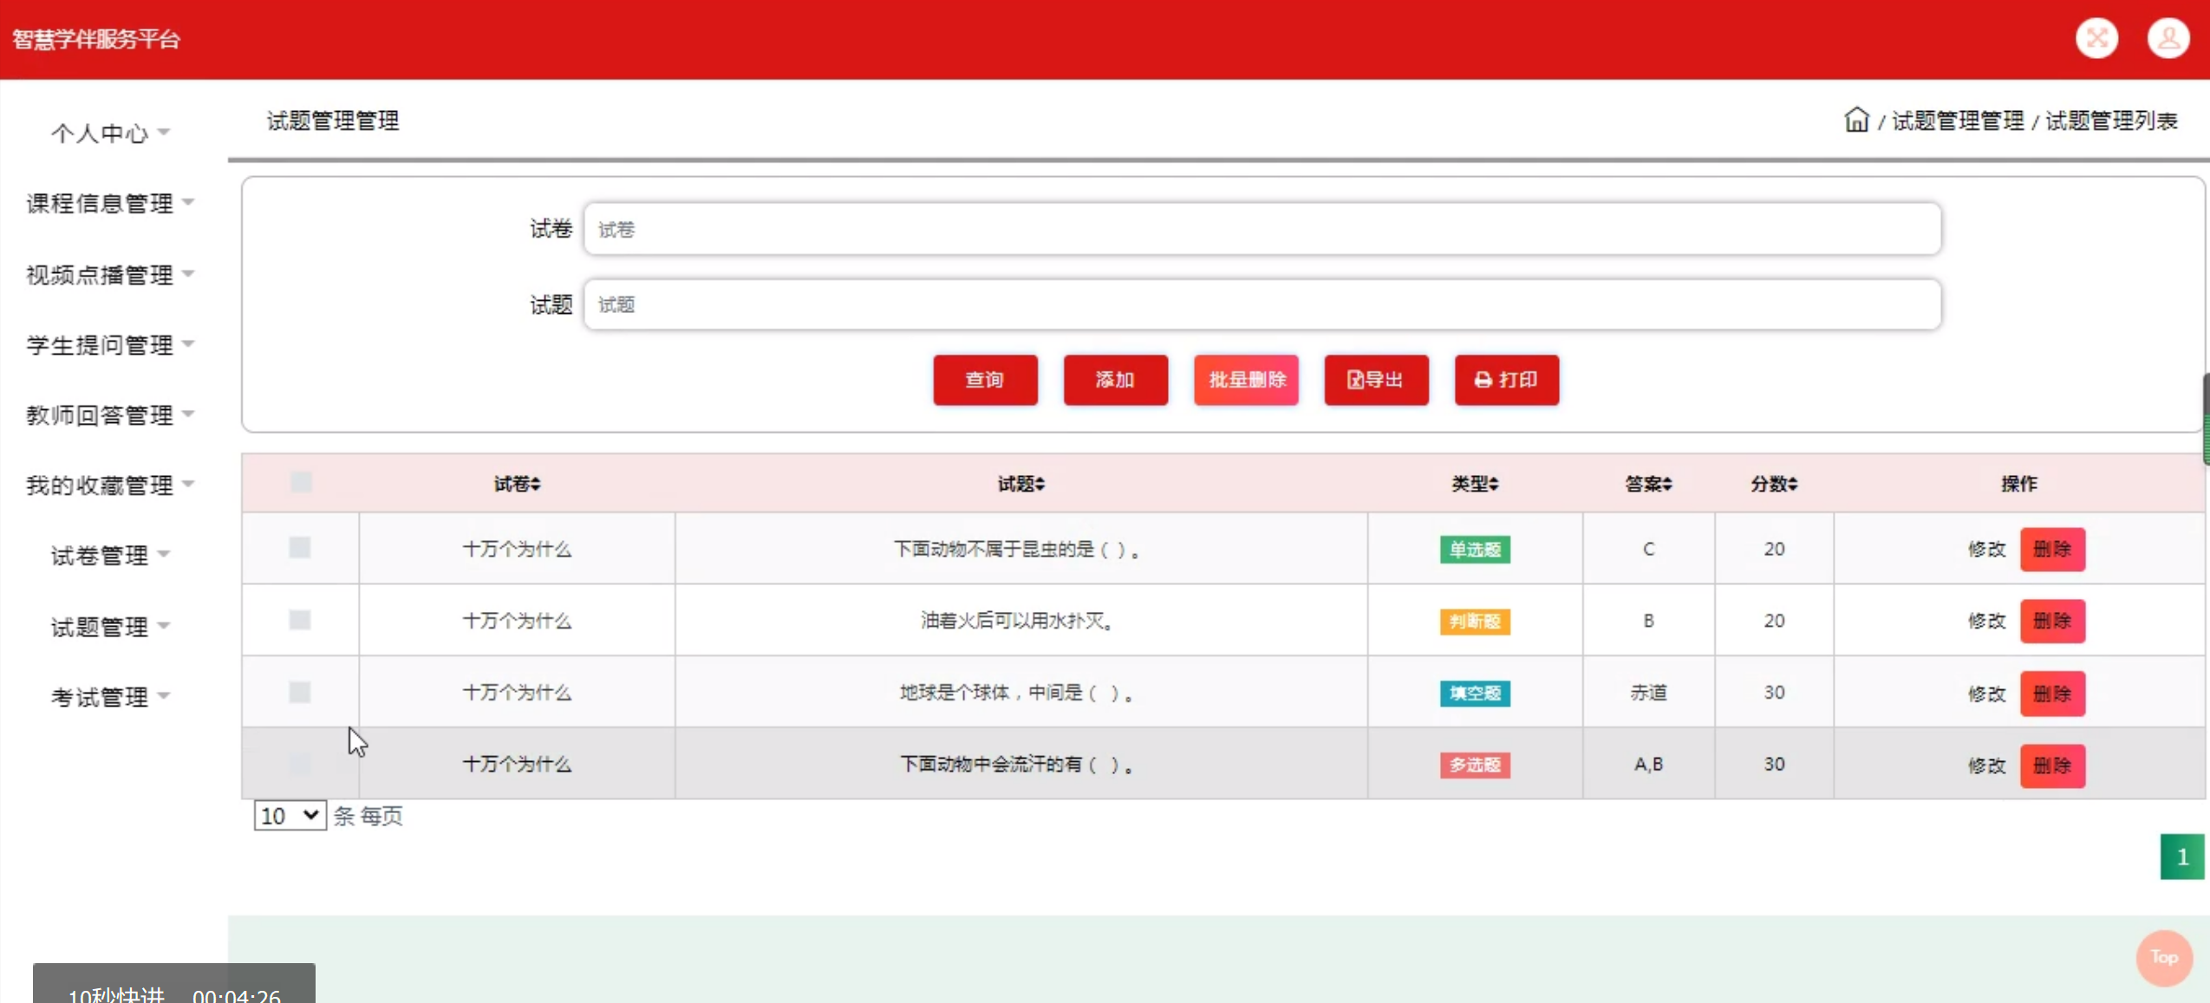
Task: Click the 导出 export button
Action: (1375, 380)
